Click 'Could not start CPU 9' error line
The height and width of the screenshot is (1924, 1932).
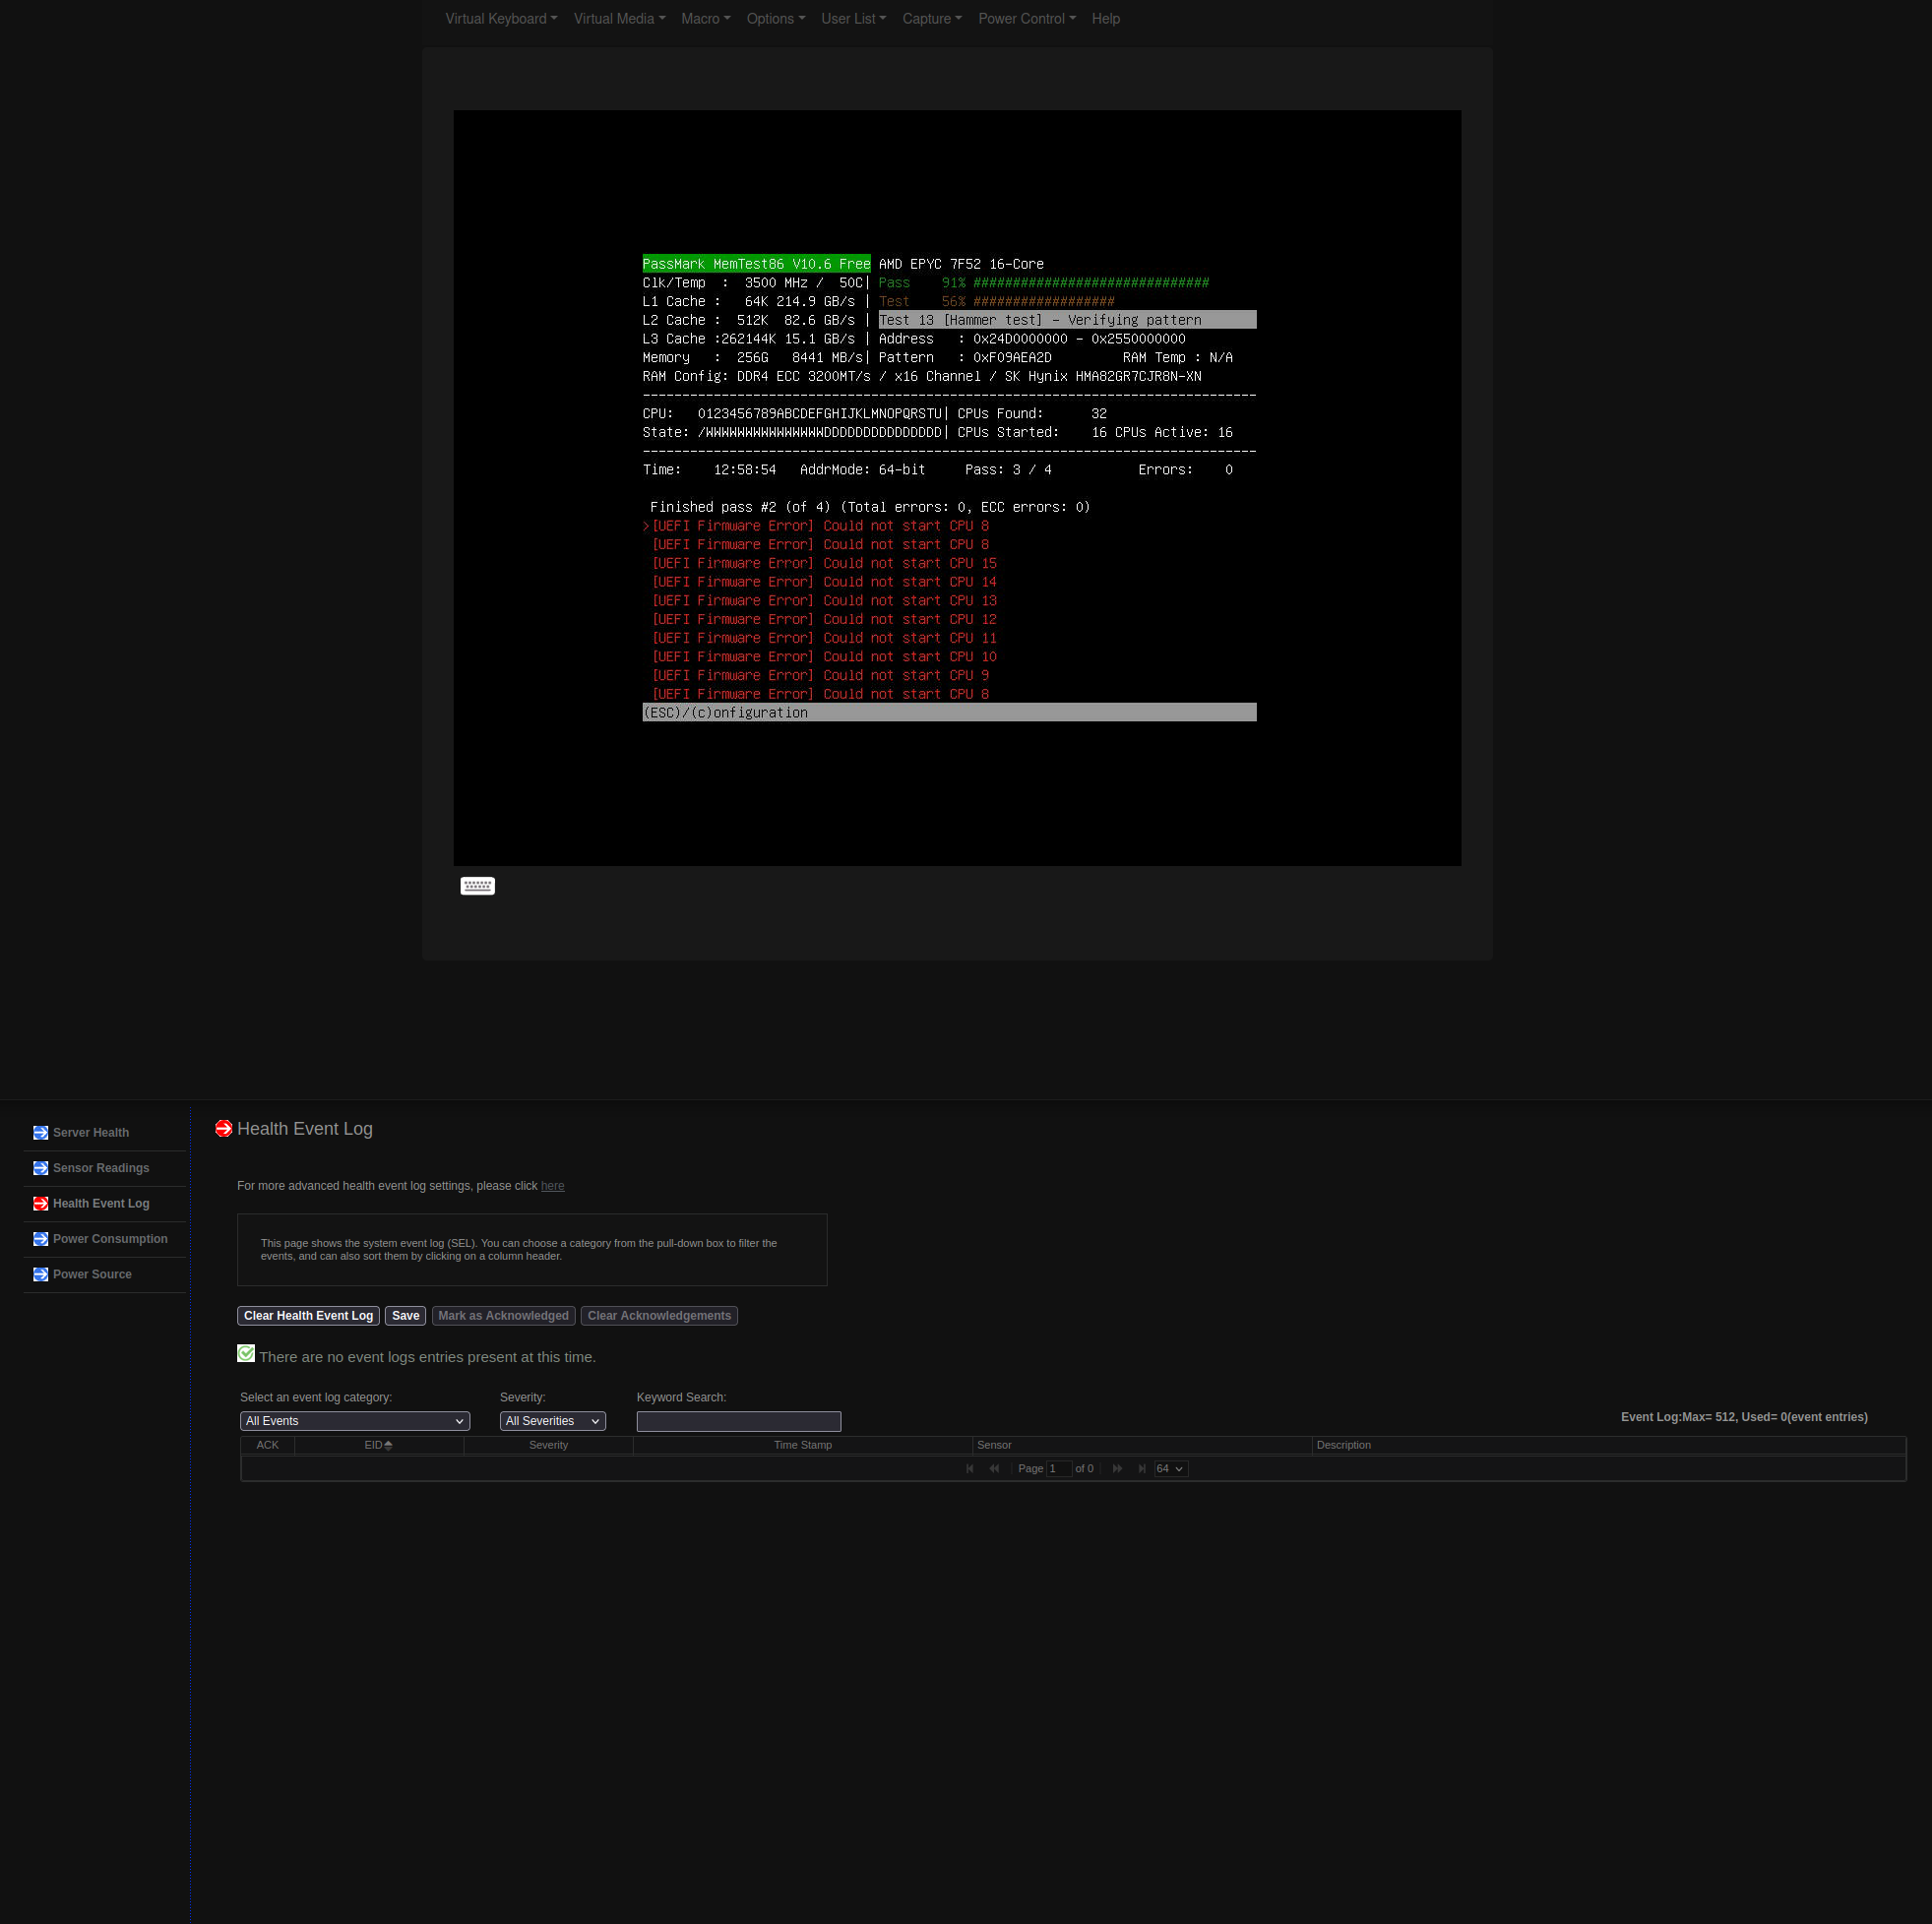point(820,676)
